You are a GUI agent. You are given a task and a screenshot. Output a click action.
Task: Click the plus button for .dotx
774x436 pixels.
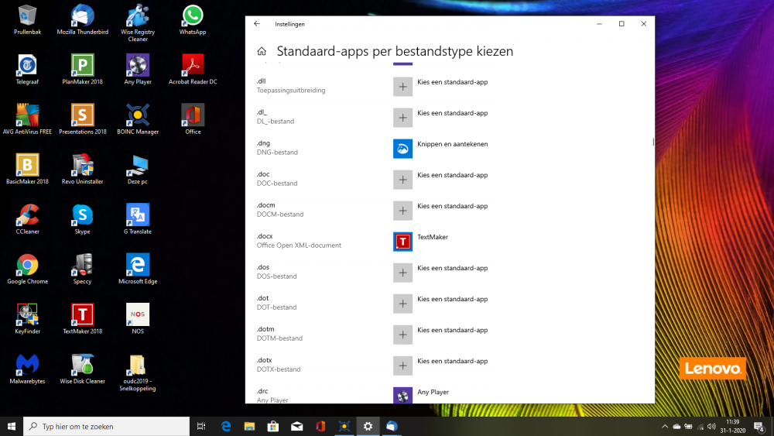click(x=402, y=366)
